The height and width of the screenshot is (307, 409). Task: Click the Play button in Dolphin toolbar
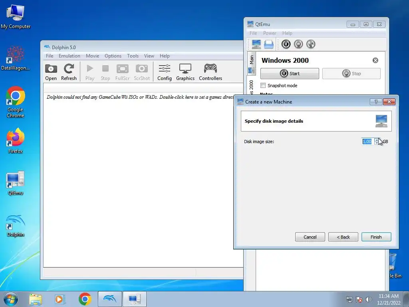(90, 72)
